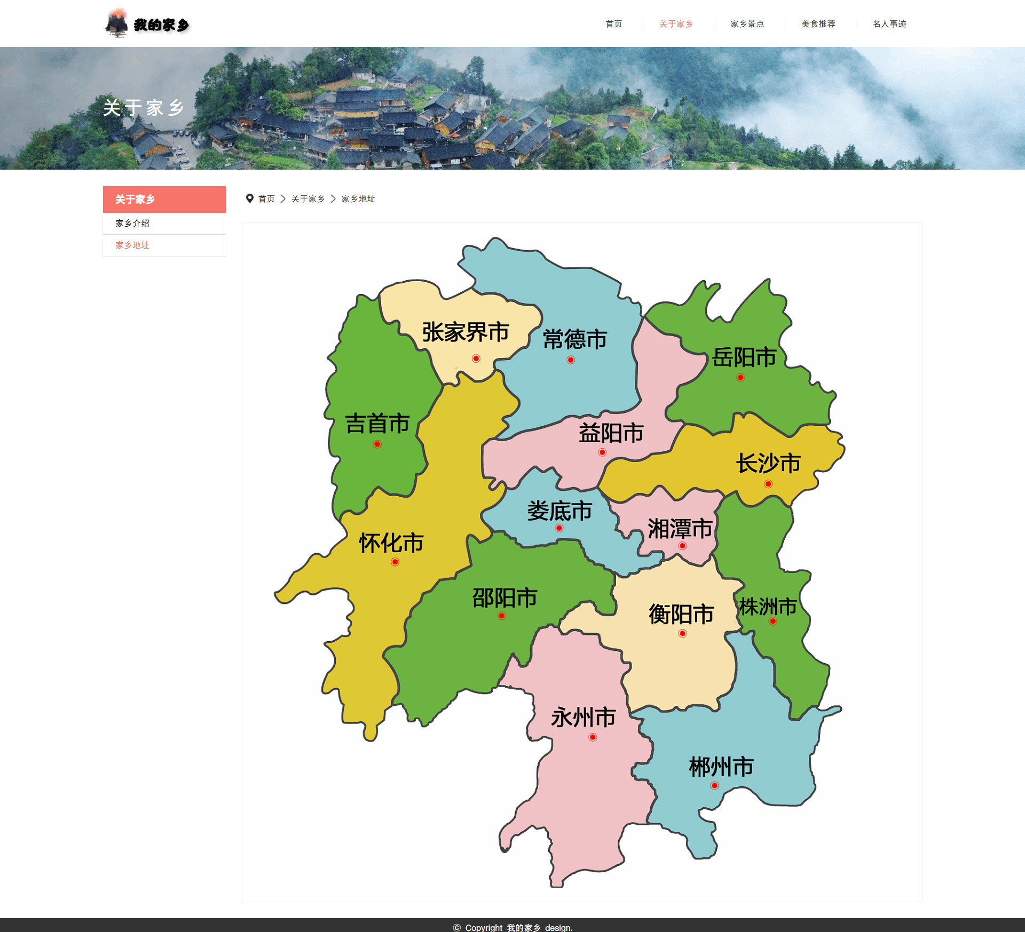Click the red marker for 娄底市

pos(559,528)
